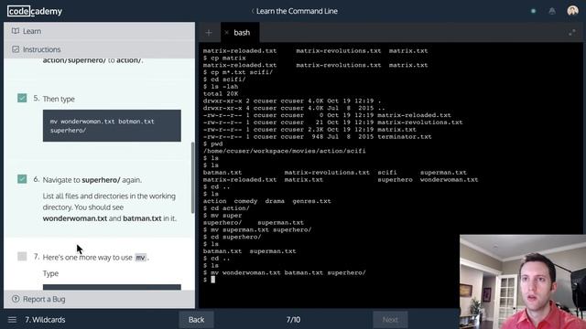Click the 'Then type' step 5 text

point(59,99)
